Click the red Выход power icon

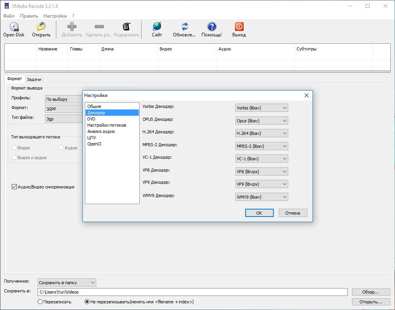(239, 27)
